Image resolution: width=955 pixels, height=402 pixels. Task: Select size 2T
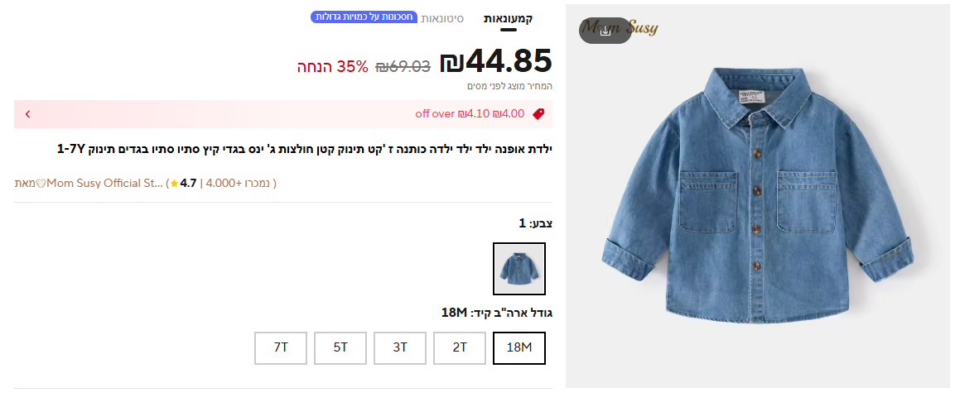click(x=459, y=348)
